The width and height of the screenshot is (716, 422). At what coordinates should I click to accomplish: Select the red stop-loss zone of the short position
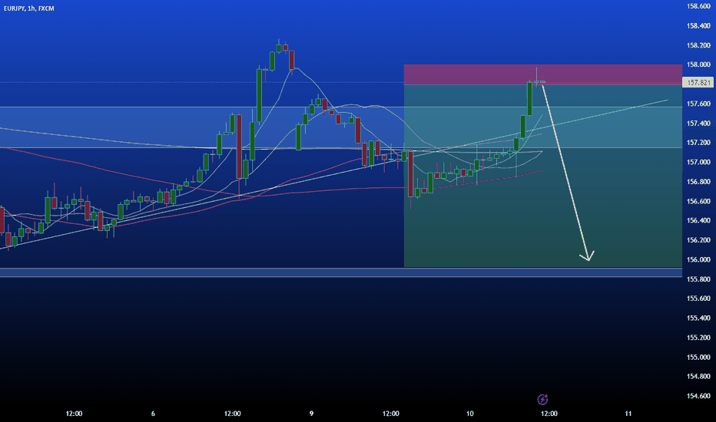pos(543,74)
